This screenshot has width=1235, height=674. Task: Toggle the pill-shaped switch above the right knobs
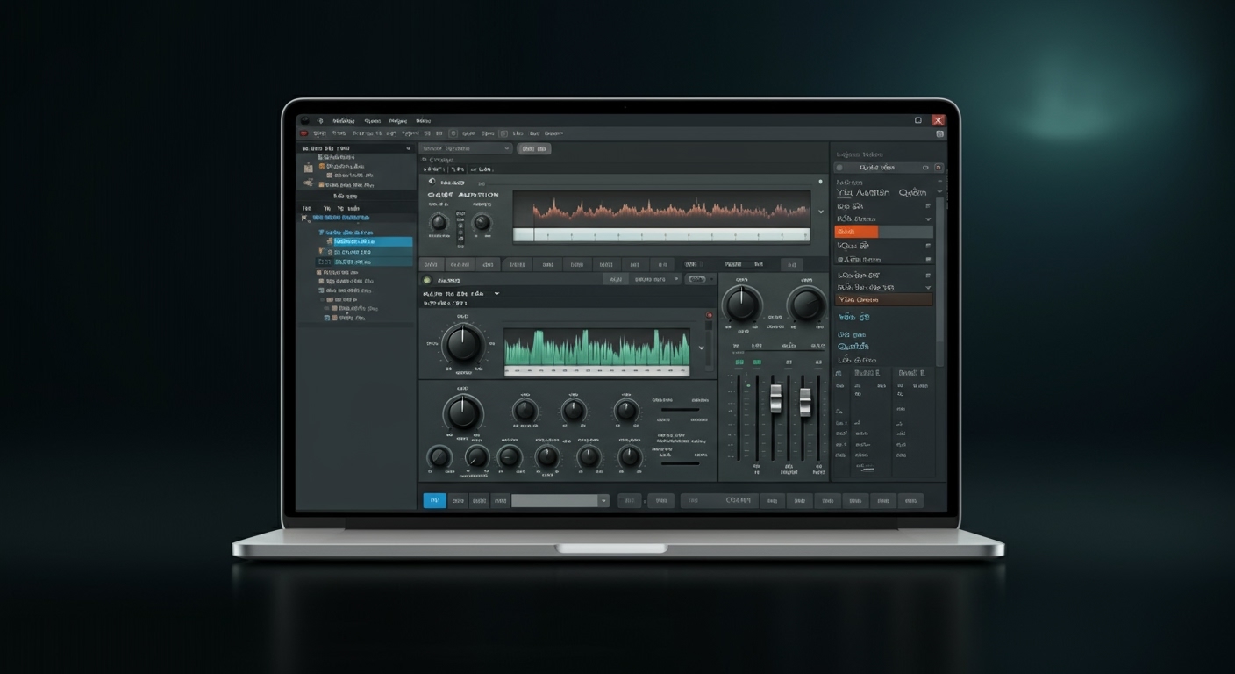tap(696, 279)
